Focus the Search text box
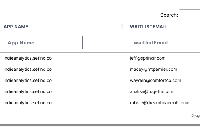The height and width of the screenshot is (127, 200). [x=189, y=15]
